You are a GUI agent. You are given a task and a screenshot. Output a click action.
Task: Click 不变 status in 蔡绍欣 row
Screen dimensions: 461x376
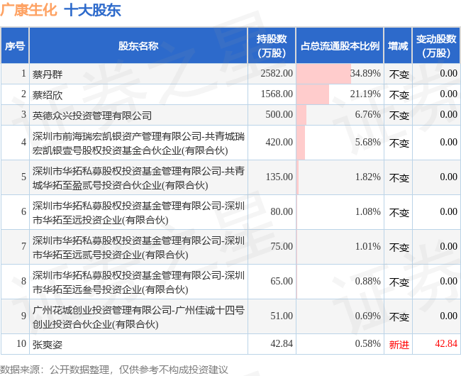tap(399, 94)
